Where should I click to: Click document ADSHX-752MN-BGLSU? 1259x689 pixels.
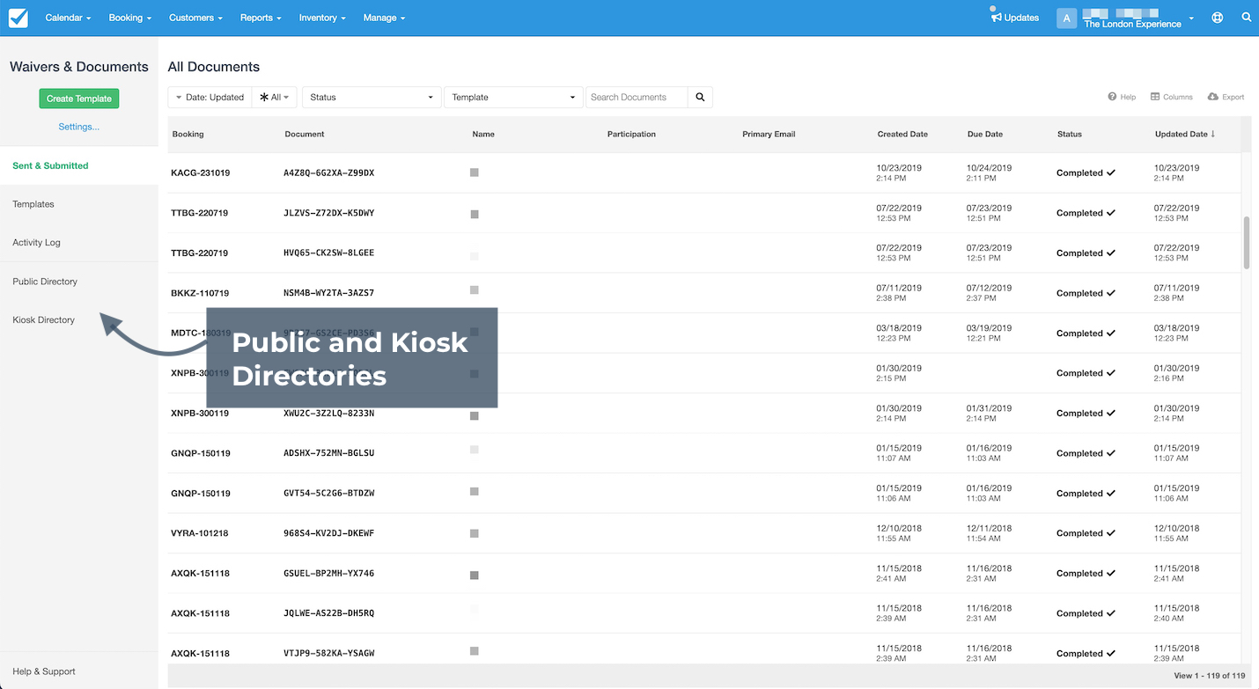[328, 453]
